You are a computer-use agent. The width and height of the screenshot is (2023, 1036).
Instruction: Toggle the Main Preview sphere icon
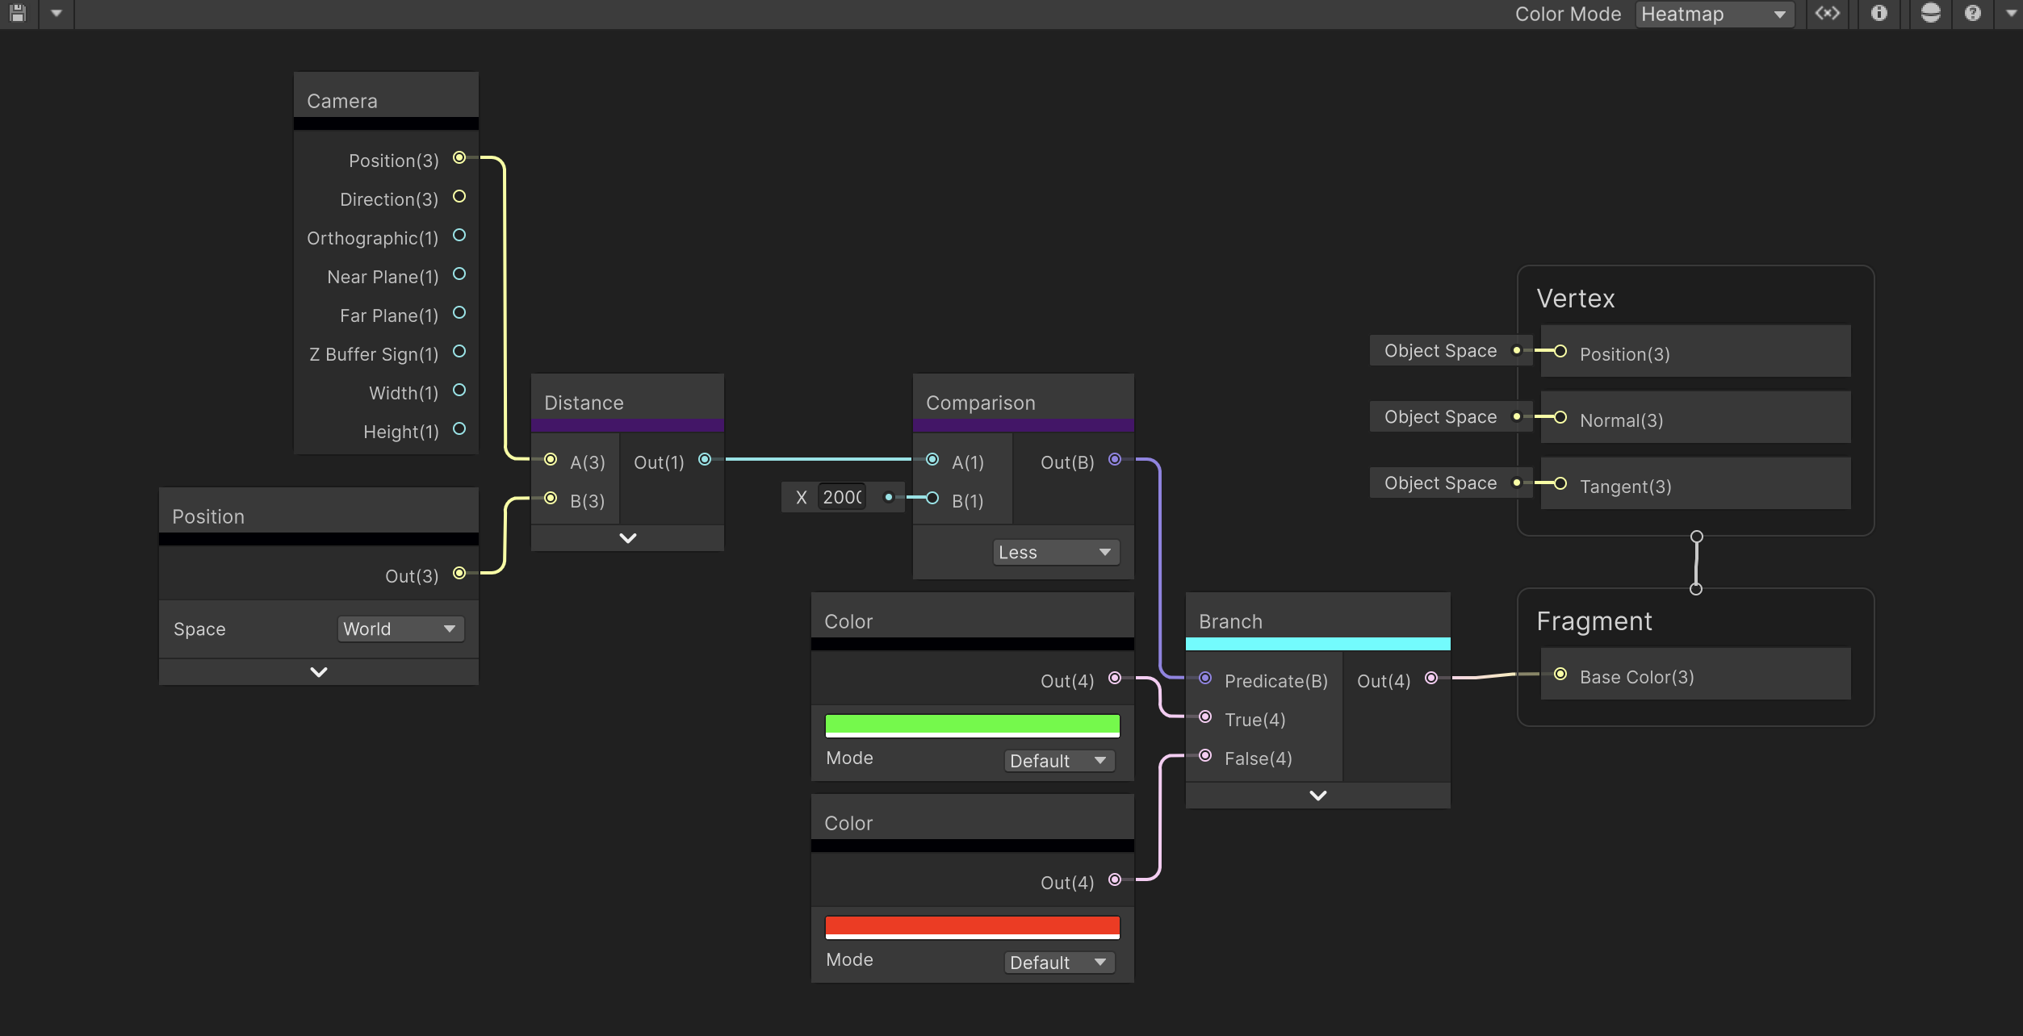coord(1930,14)
